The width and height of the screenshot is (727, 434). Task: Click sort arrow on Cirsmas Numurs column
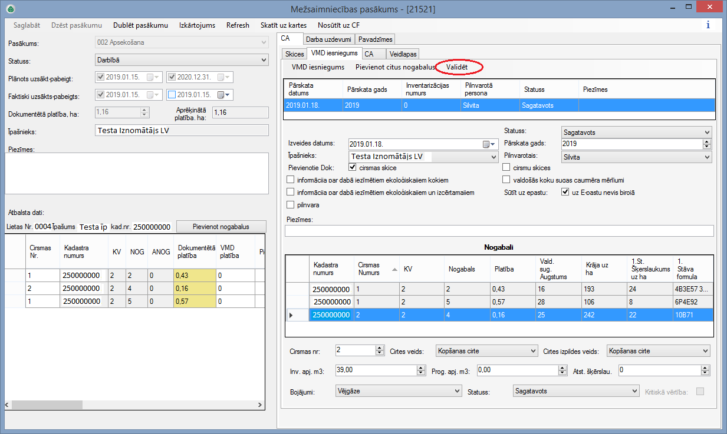click(394, 269)
